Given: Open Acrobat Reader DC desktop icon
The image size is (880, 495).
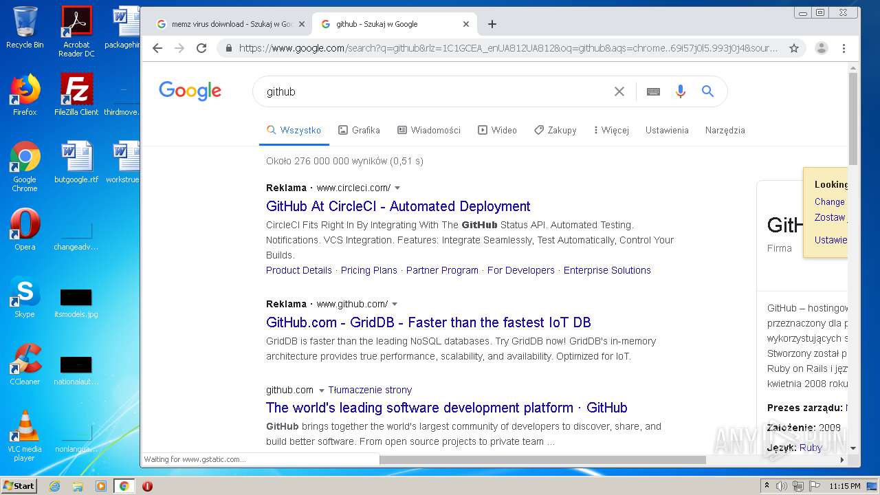Looking at the screenshot, I should 76,31.
